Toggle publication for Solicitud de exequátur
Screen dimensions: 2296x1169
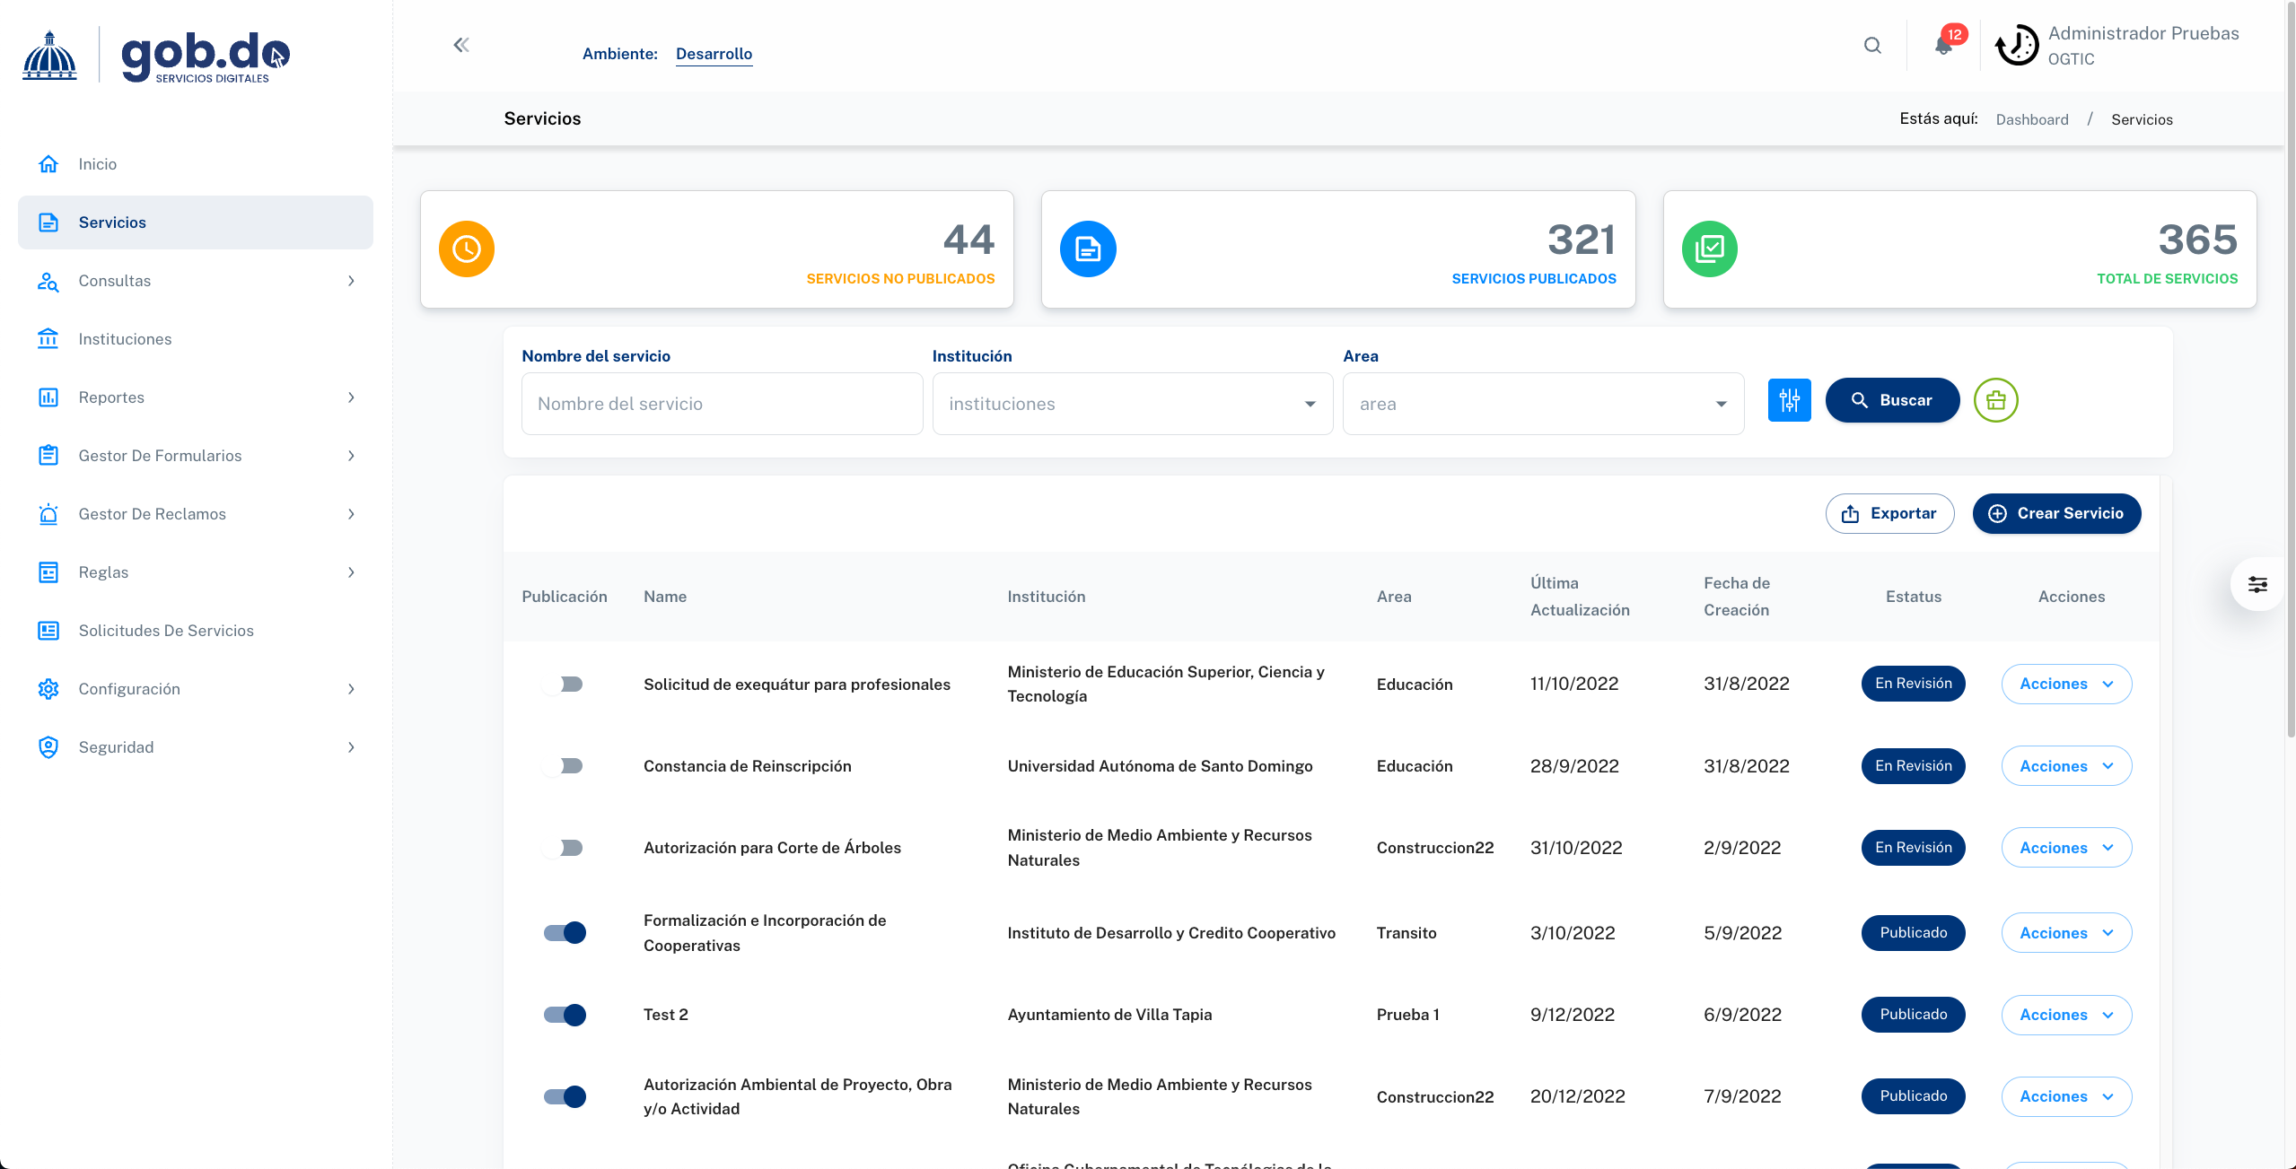click(564, 685)
